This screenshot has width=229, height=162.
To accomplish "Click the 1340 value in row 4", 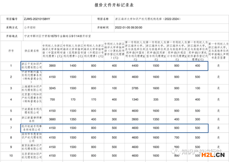I will pyautogui.click(x=135, y=100).
